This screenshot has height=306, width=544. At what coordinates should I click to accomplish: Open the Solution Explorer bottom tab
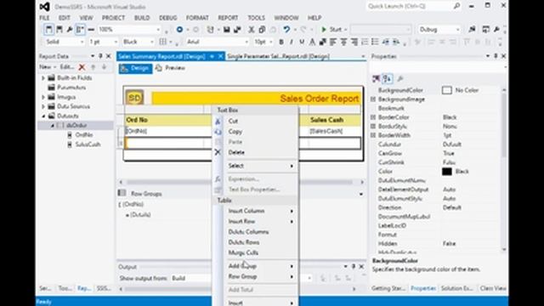[x=457, y=288]
